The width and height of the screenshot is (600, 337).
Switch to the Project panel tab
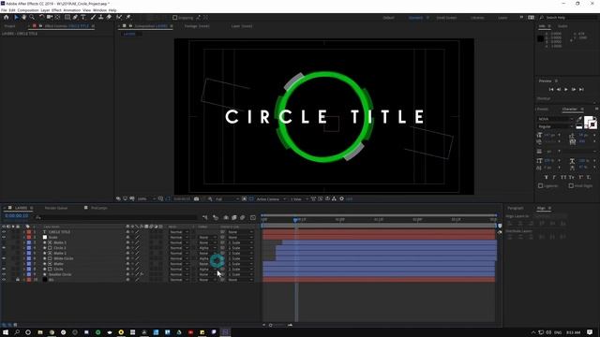click(x=9, y=26)
